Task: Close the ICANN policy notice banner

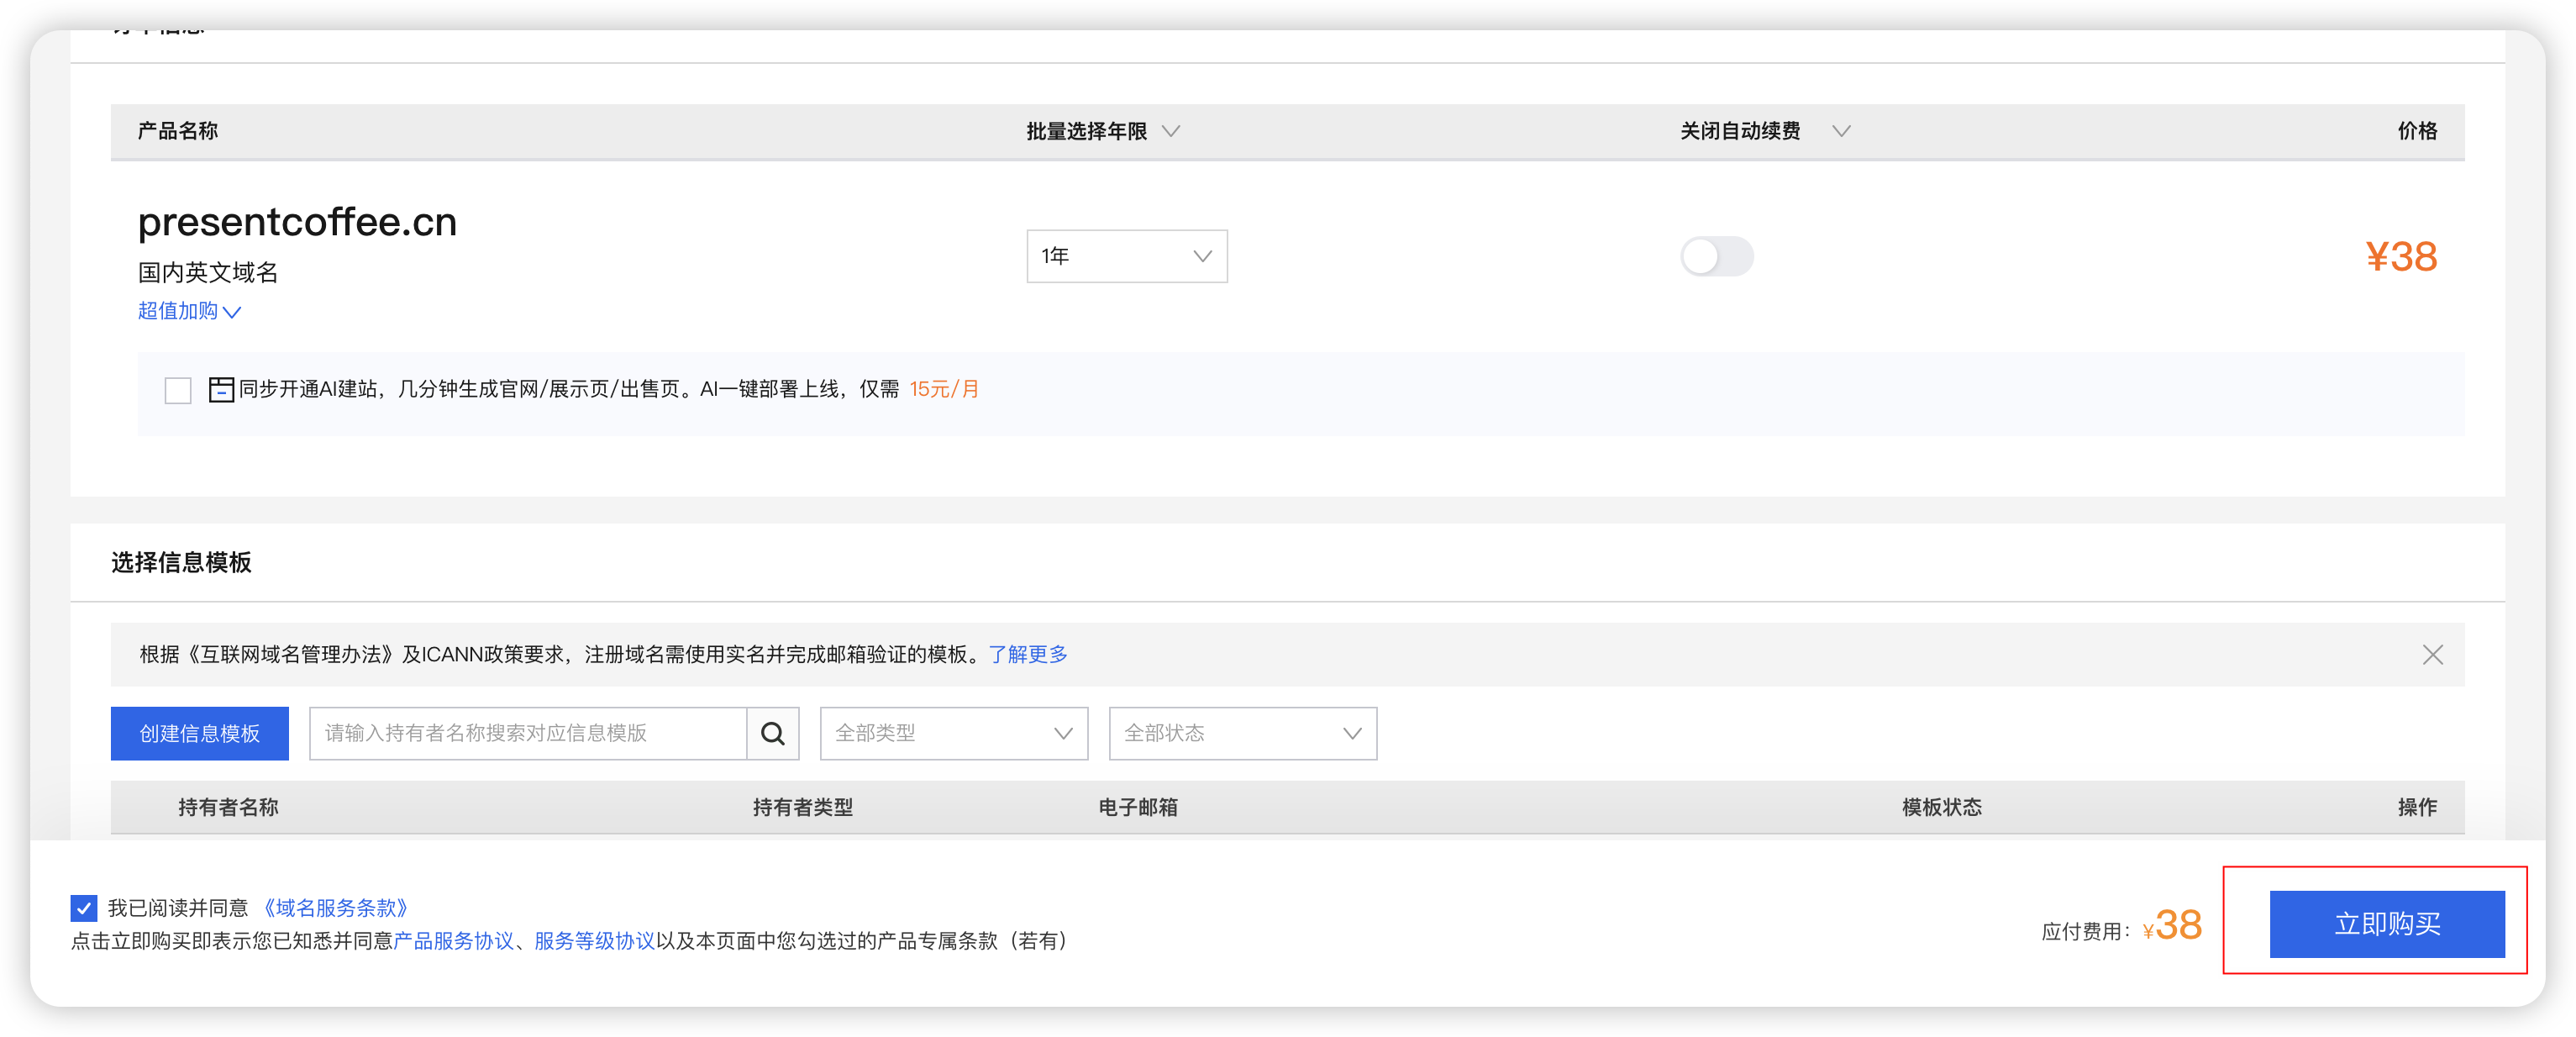Action: tap(2432, 654)
